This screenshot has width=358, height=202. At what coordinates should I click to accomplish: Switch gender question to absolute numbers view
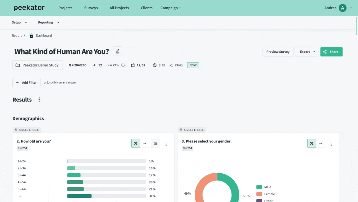320,143
